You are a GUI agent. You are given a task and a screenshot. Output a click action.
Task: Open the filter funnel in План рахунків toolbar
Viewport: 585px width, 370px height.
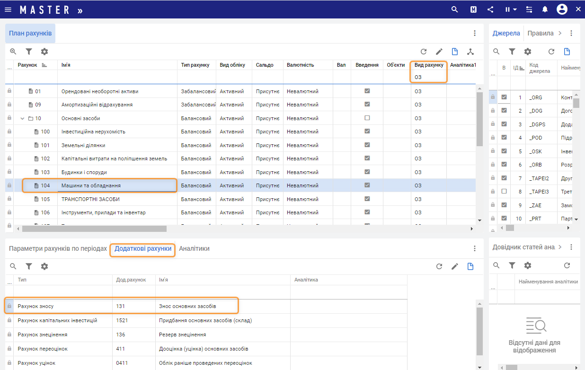pyautogui.click(x=29, y=52)
